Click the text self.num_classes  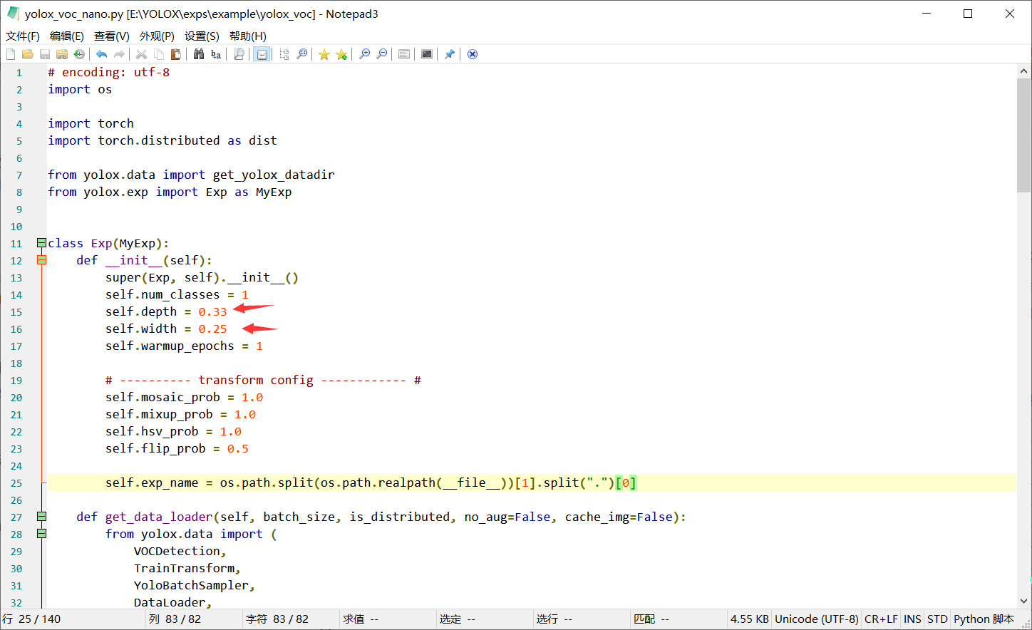[x=162, y=294]
